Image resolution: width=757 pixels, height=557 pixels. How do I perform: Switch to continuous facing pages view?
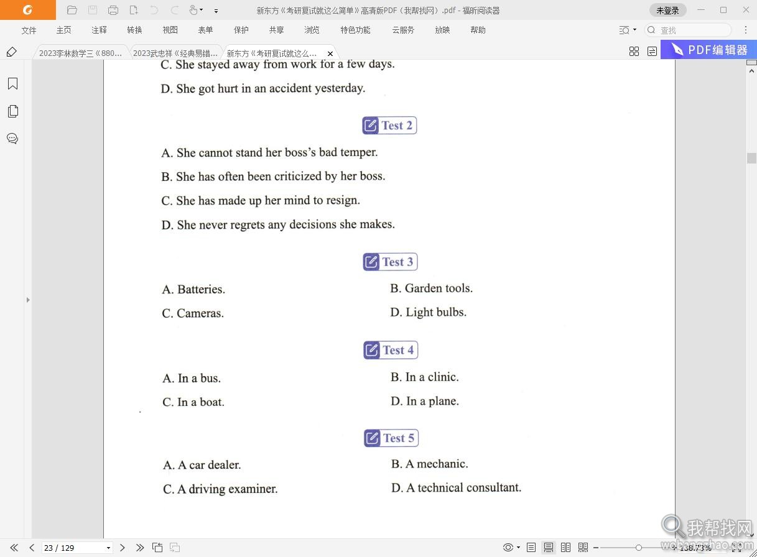click(x=583, y=548)
